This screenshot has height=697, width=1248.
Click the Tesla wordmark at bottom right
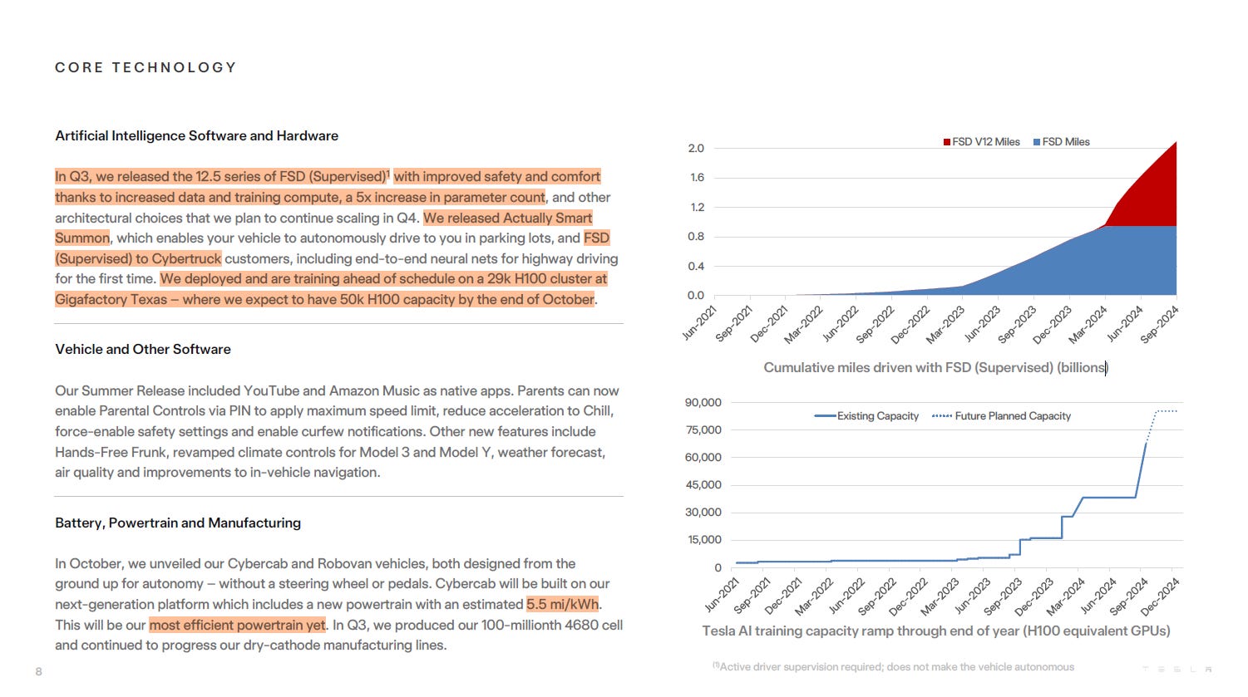click(x=1178, y=669)
